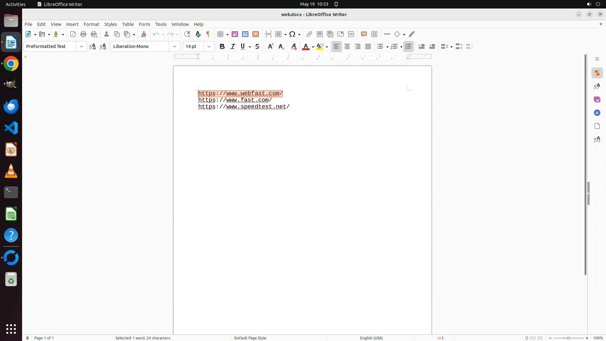
Task: Click the Clone Formatting paintbrush icon
Action: [x=144, y=34]
